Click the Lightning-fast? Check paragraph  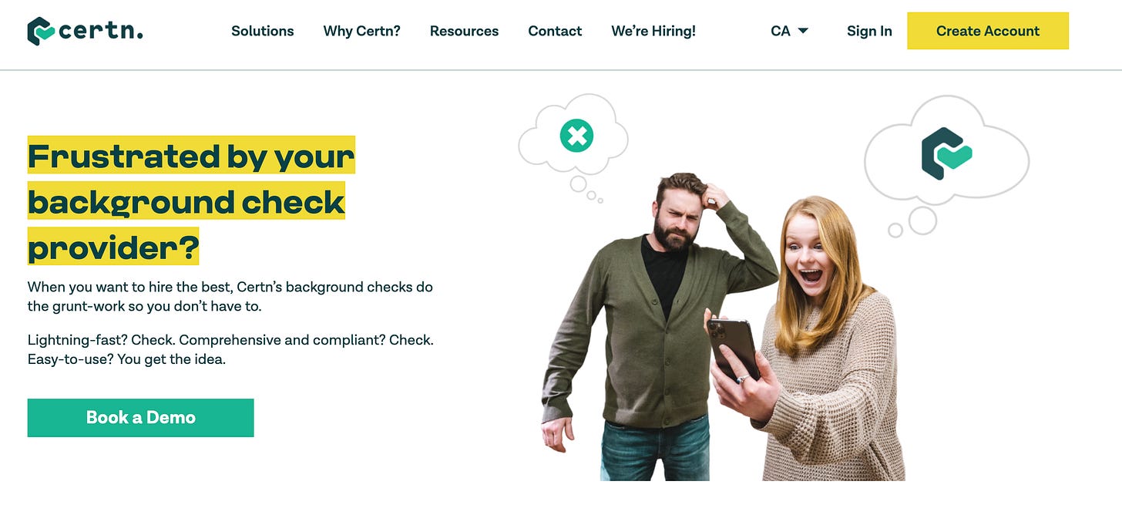tap(230, 349)
